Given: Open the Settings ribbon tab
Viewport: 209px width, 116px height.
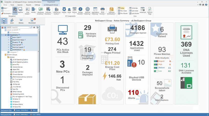Looking at the screenshot, I should point(37,5).
